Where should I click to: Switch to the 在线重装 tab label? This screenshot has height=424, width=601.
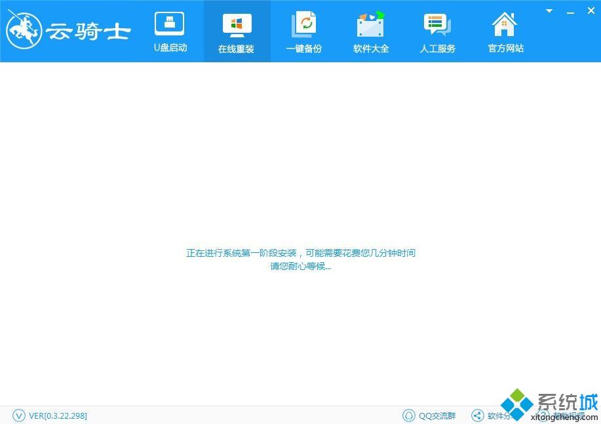236,49
